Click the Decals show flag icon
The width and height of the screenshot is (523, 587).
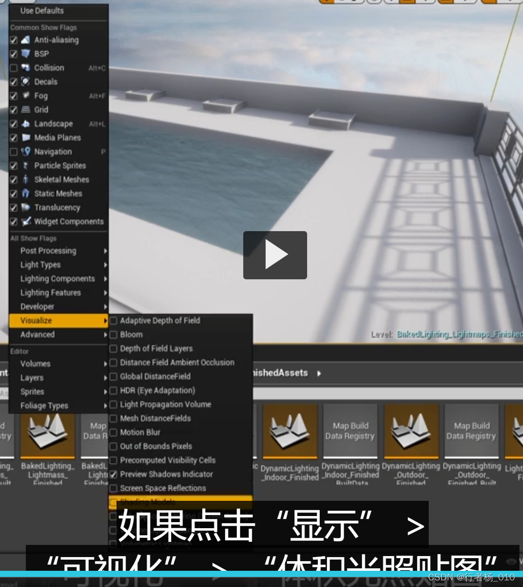click(25, 82)
